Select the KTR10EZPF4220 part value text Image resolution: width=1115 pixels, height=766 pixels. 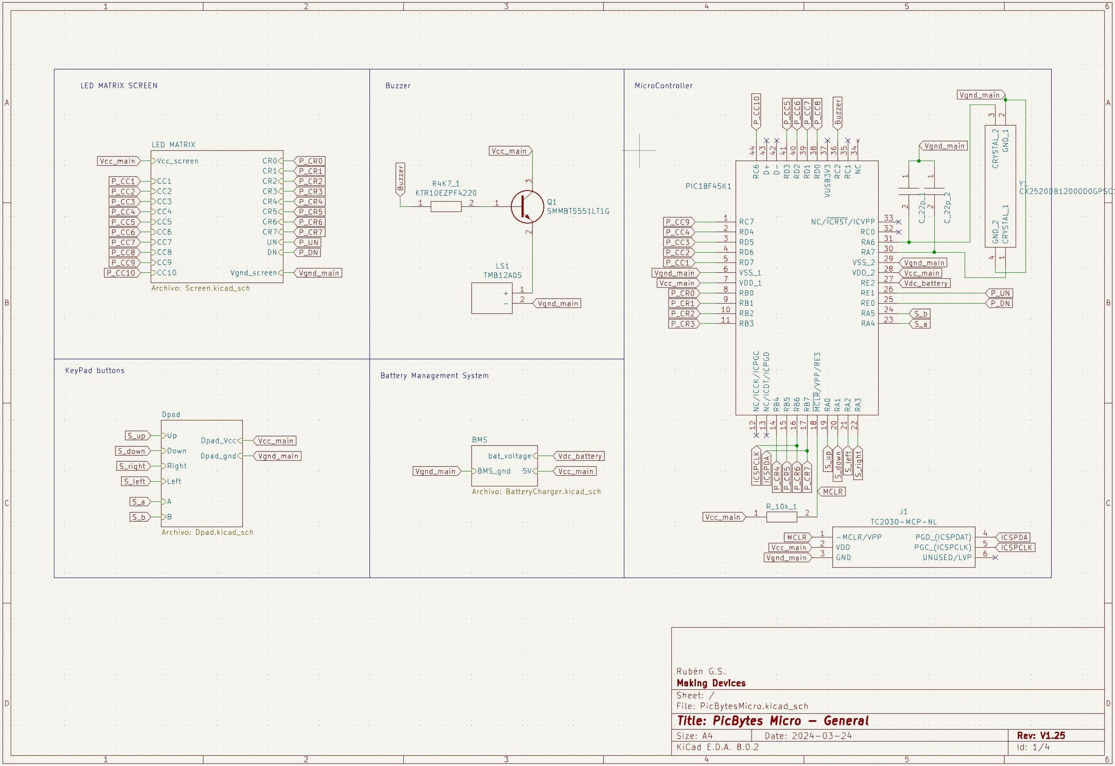click(446, 193)
